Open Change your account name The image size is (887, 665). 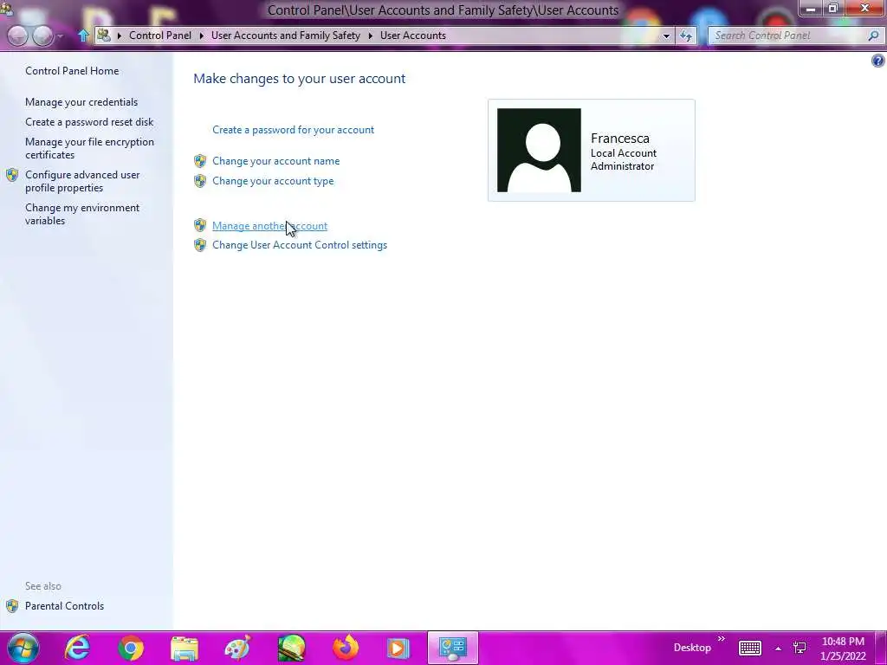pyautogui.click(x=276, y=160)
